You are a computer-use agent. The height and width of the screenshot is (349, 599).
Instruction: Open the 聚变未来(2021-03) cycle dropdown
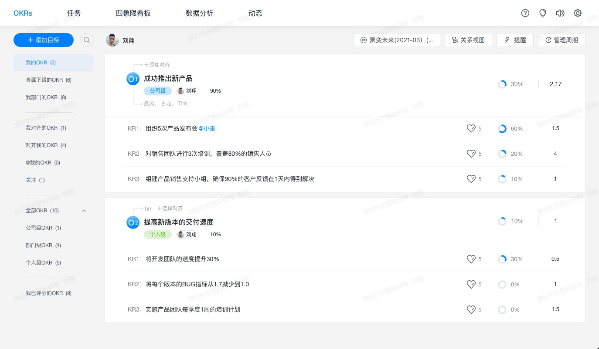click(397, 40)
